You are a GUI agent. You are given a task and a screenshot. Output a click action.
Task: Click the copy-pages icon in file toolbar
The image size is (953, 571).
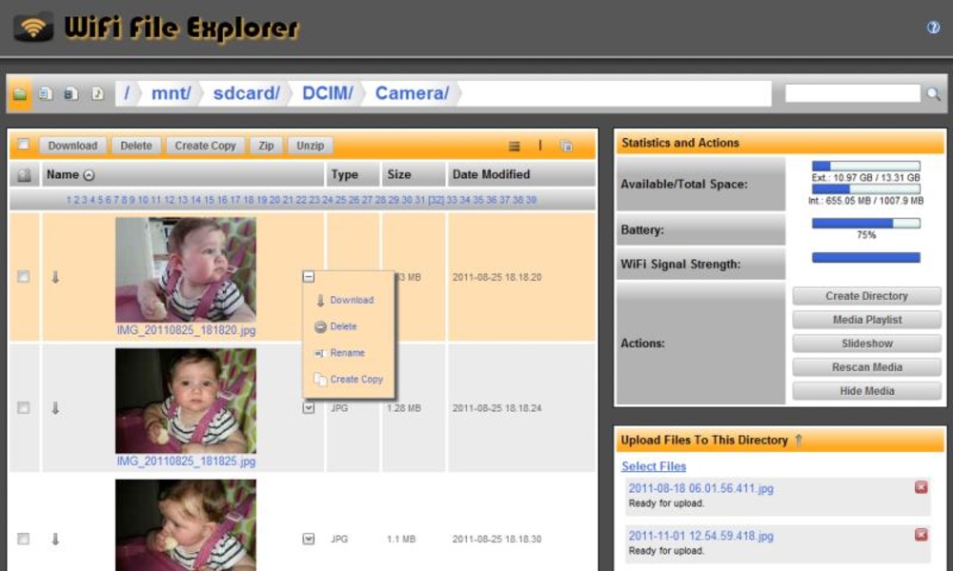coord(566,146)
